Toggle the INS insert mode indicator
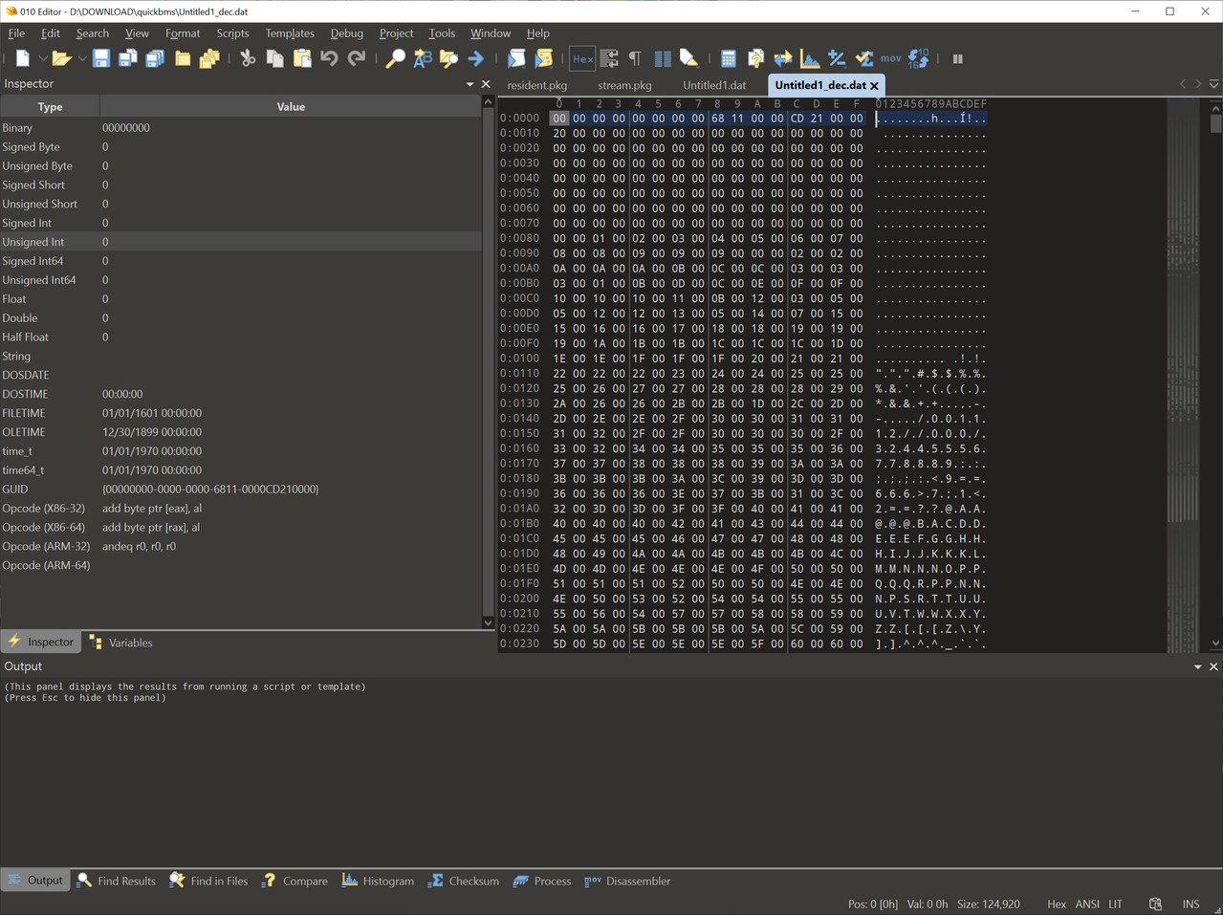The height and width of the screenshot is (915, 1223). [1190, 904]
